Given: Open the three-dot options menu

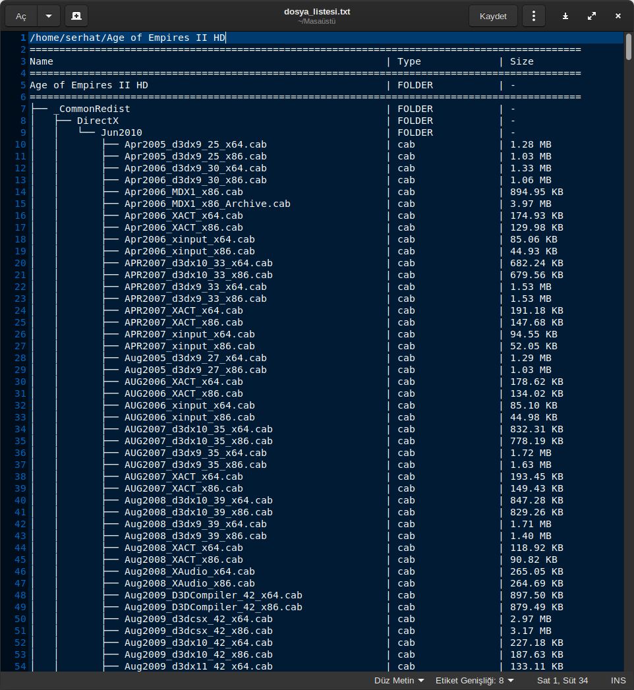Looking at the screenshot, I should 534,16.
